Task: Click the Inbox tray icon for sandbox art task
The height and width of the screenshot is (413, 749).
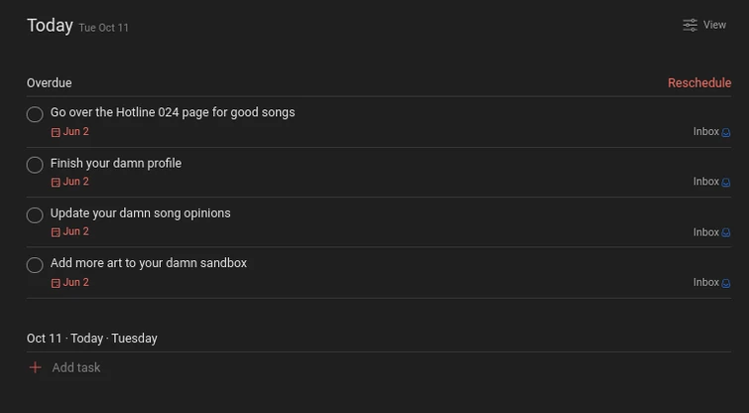Action: click(726, 283)
